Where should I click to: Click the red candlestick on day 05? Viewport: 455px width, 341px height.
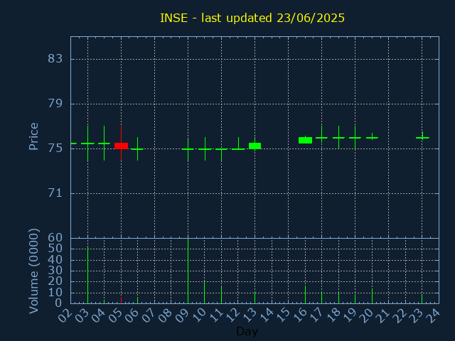122,146
